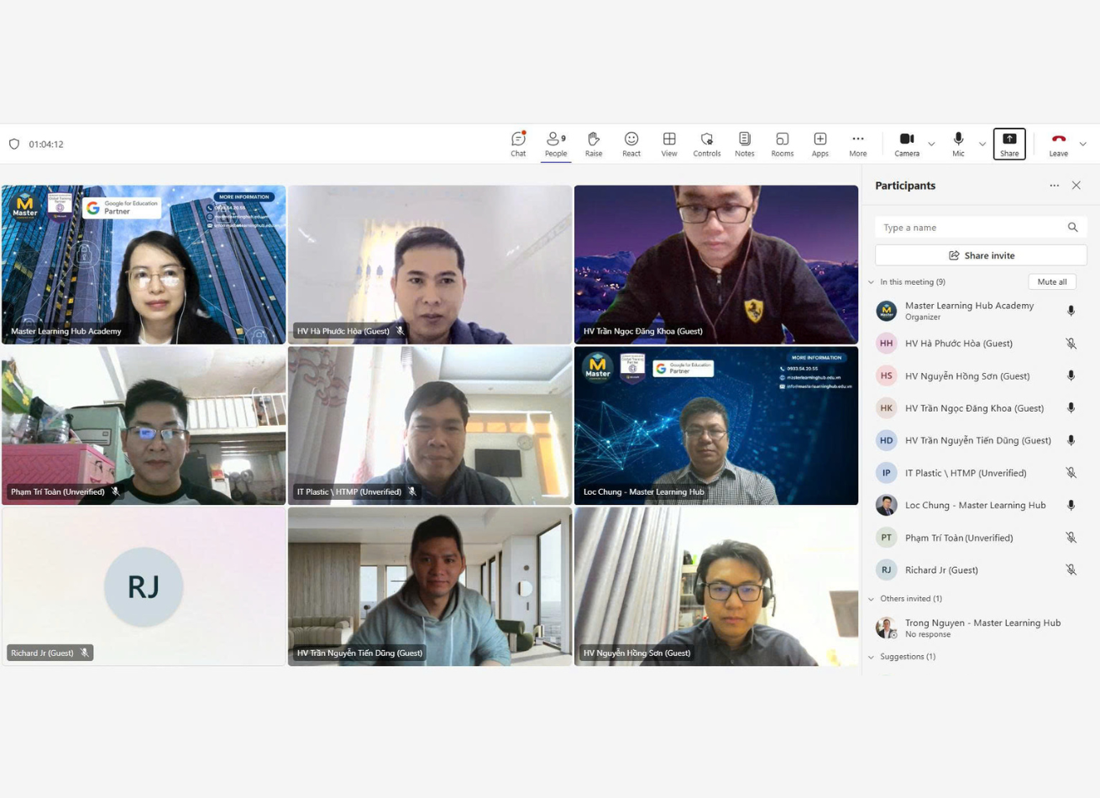Open Breakout Rooms
Screen dimensions: 1100x798
pos(782,144)
